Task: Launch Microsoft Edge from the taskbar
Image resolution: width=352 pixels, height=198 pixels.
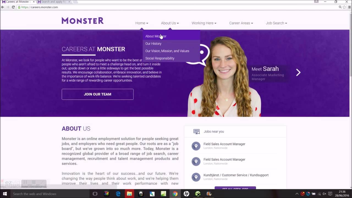Action: coord(118,194)
